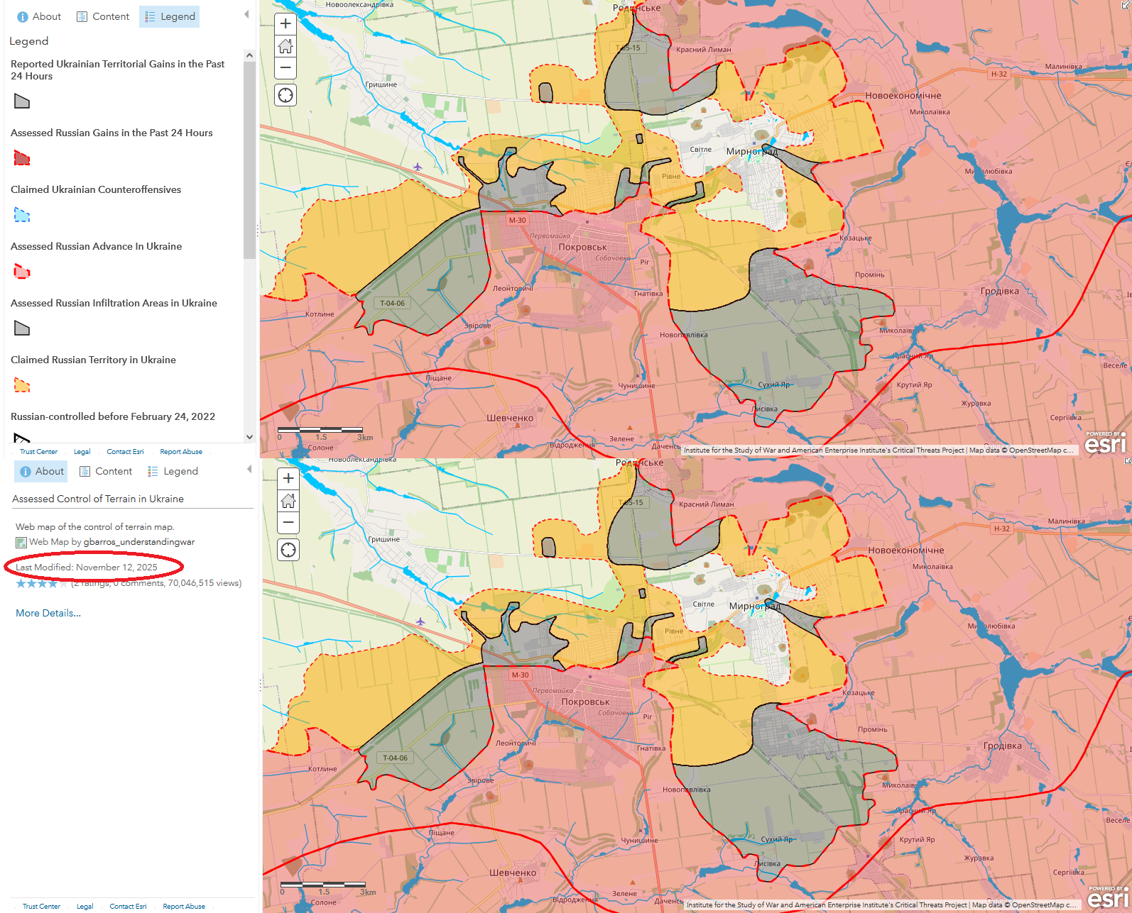The height and width of the screenshot is (913, 1132).
Task: Click 'Claimed Ukrainian Counteroffensives' legend label
Action: pyautogui.click(x=96, y=189)
